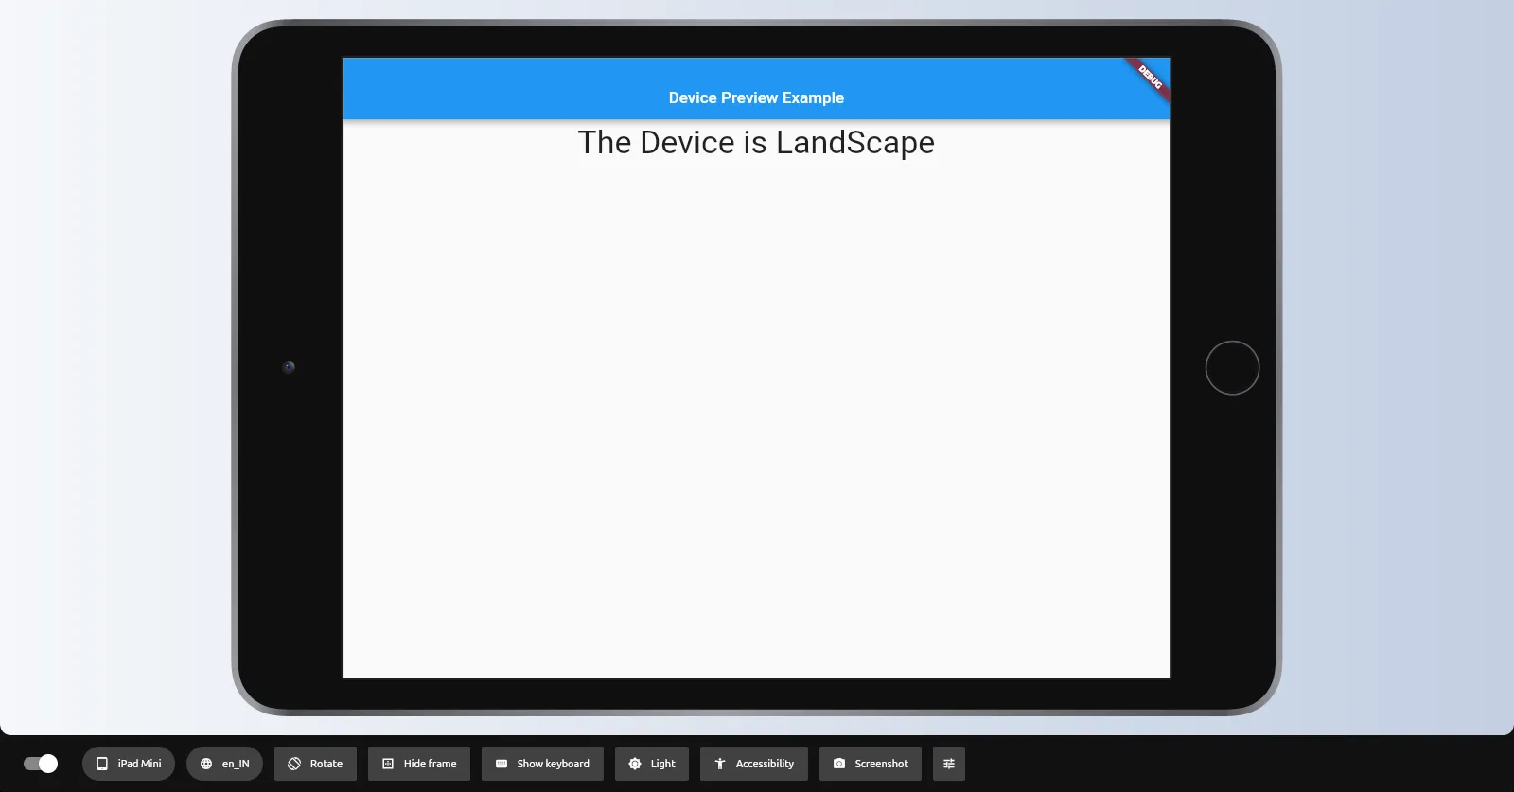Click the Rotate device button

coord(315,764)
